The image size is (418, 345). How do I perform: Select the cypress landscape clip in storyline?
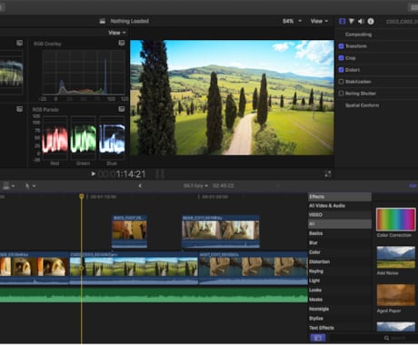coord(134,268)
